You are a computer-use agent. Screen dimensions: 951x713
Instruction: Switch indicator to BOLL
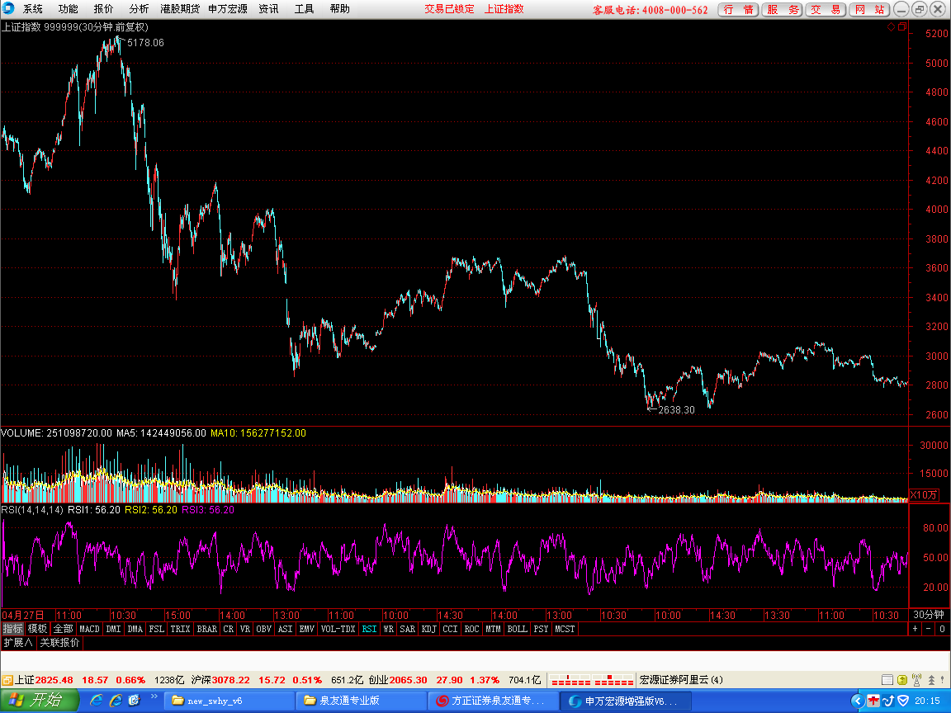pos(517,629)
